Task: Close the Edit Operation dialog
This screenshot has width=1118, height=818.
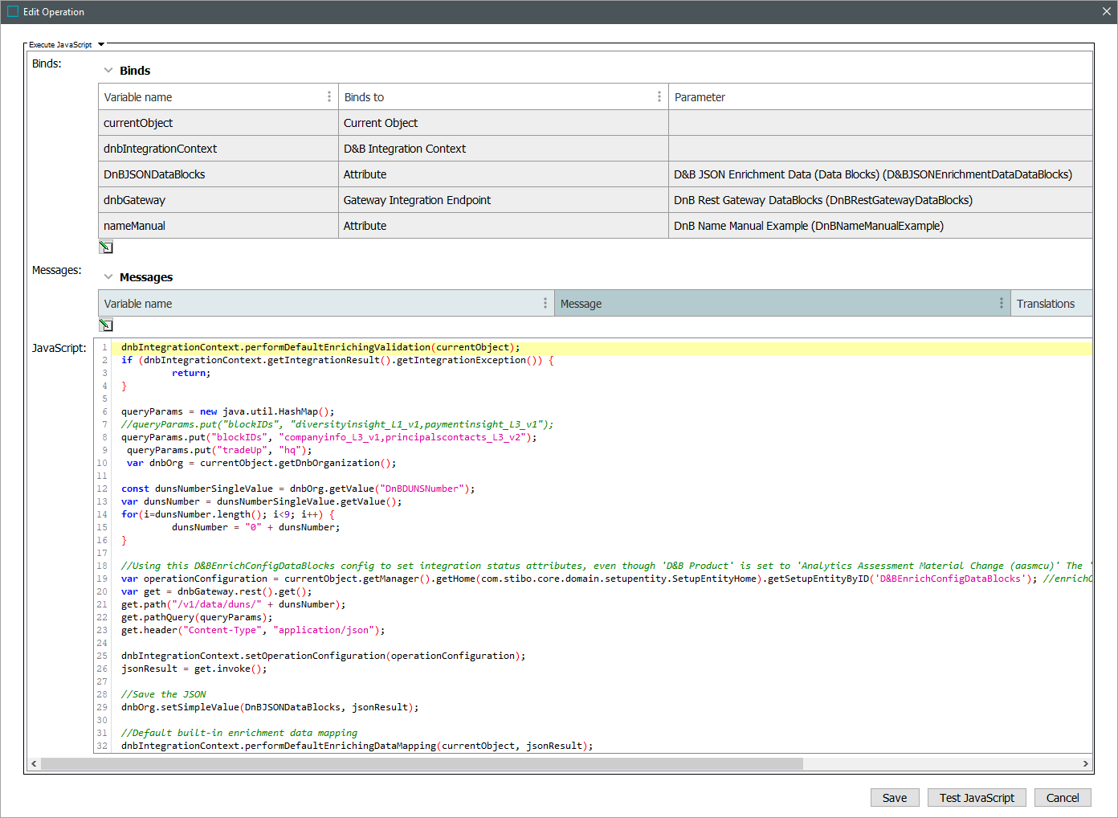Action: (x=1106, y=12)
